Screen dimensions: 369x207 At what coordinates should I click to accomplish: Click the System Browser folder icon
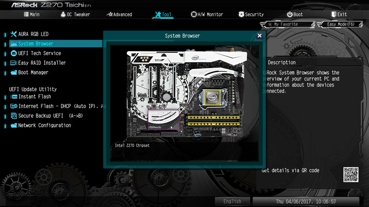tap(14, 44)
